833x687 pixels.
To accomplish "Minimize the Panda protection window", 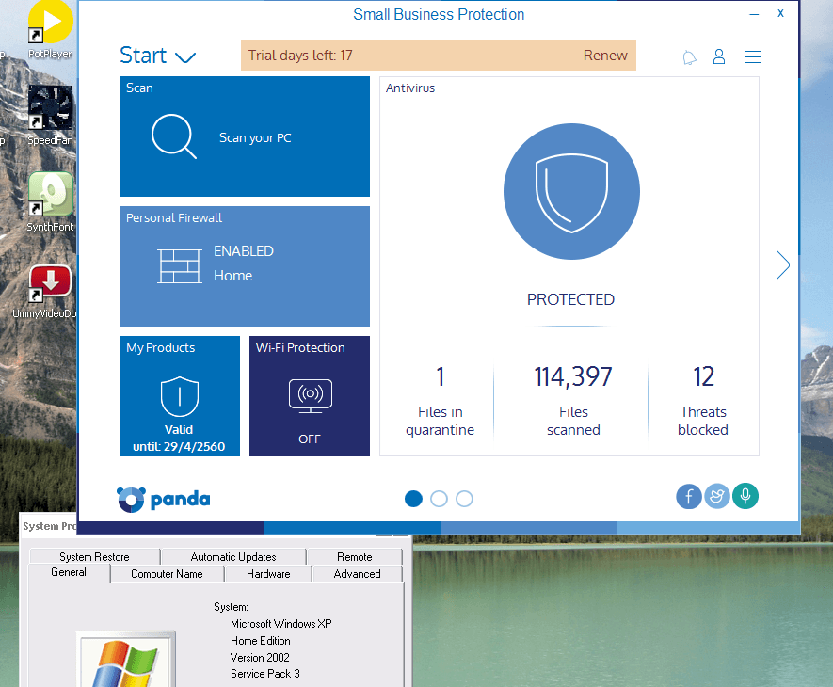I will point(754,14).
